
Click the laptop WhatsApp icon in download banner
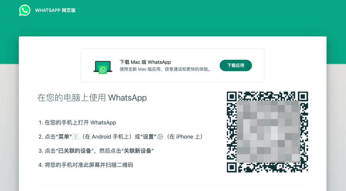103,67
